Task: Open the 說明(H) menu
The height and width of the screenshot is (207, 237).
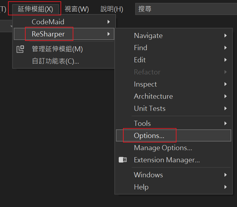Action: tap(112, 9)
